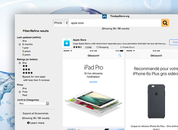This screenshot has height=130, width=178.
Task: Select Any under Last updated
Action: point(20,41)
